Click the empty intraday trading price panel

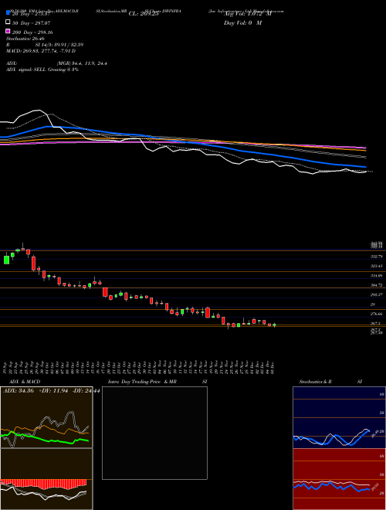tap(154, 433)
